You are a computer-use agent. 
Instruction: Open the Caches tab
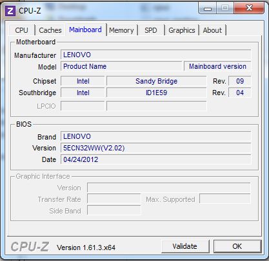coord(50,30)
